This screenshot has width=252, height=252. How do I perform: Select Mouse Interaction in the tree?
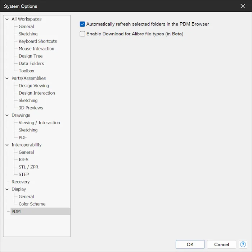click(x=36, y=49)
